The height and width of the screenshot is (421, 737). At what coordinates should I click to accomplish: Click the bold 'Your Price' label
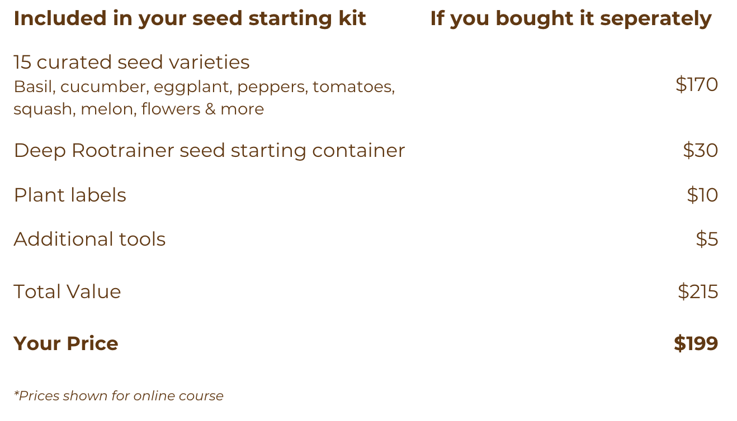tap(66, 343)
